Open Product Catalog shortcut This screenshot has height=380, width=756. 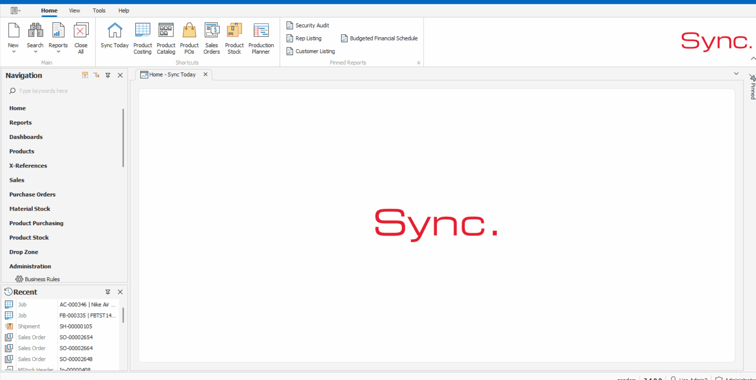166,38
